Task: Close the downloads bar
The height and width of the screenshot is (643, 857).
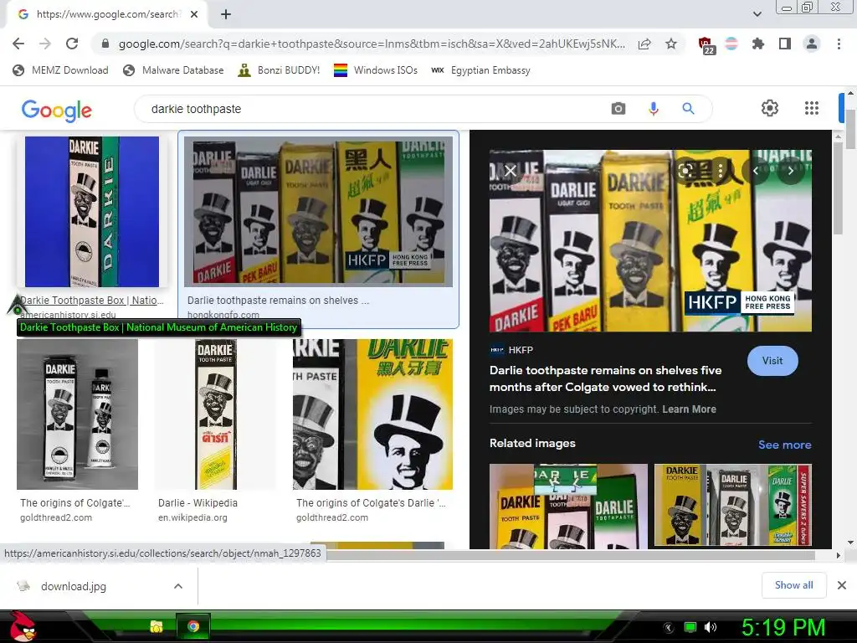Action: point(842,585)
